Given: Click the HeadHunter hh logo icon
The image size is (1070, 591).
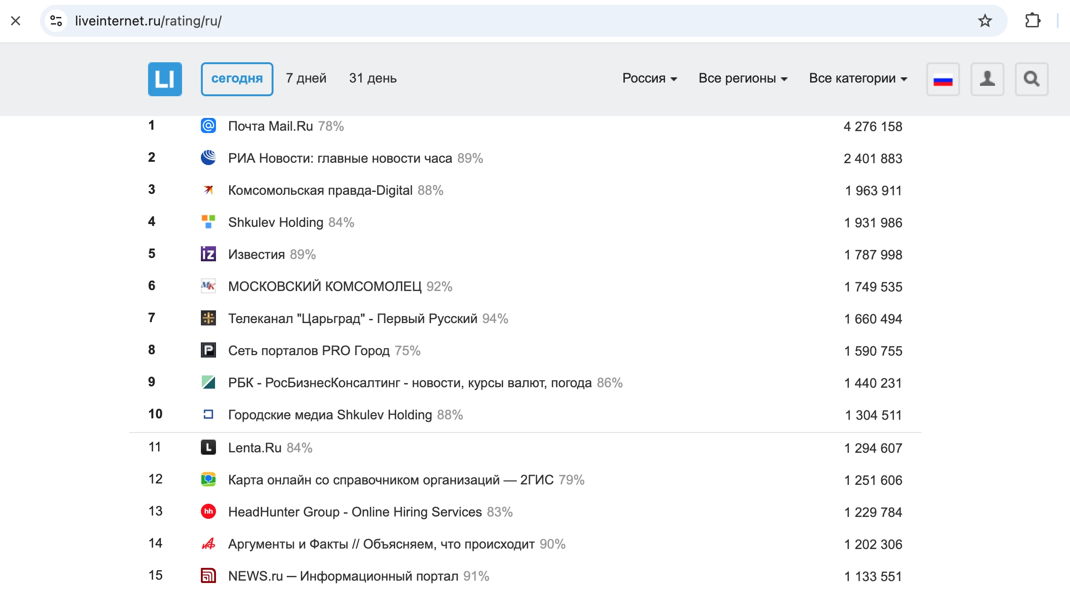Looking at the screenshot, I should [x=208, y=511].
